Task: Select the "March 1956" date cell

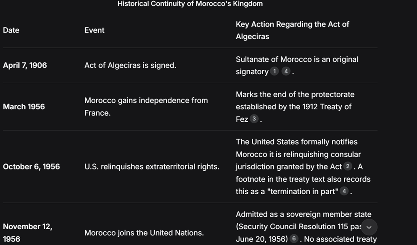Action: pyautogui.click(x=24, y=106)
